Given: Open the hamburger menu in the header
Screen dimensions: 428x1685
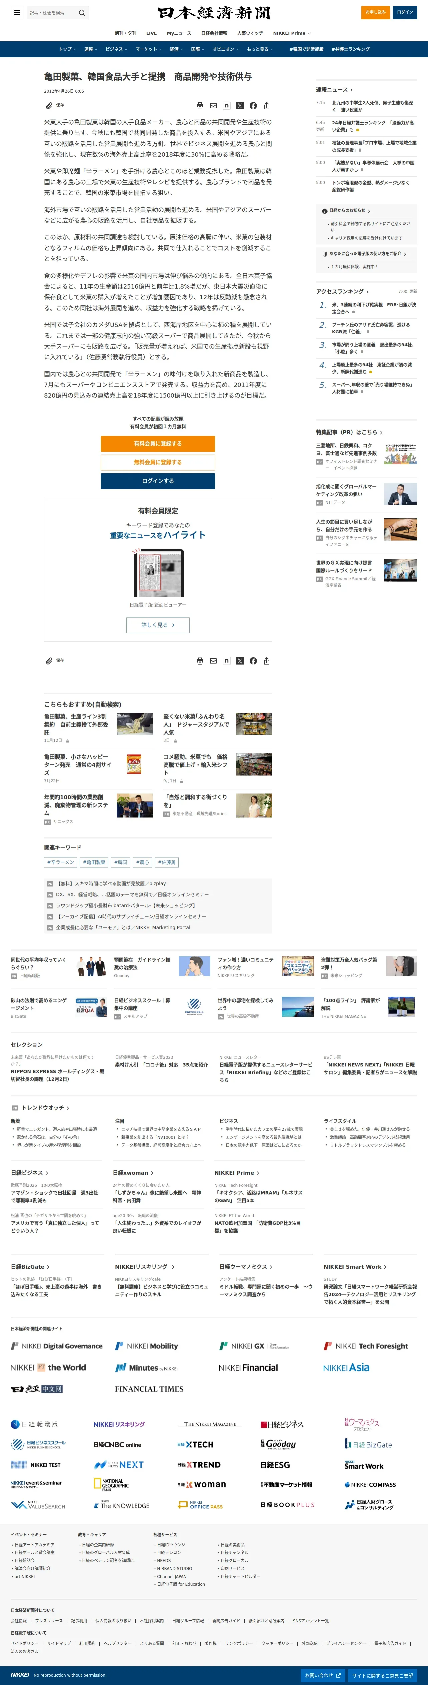Looking at the screenshot, I should [x=16, y=12].
